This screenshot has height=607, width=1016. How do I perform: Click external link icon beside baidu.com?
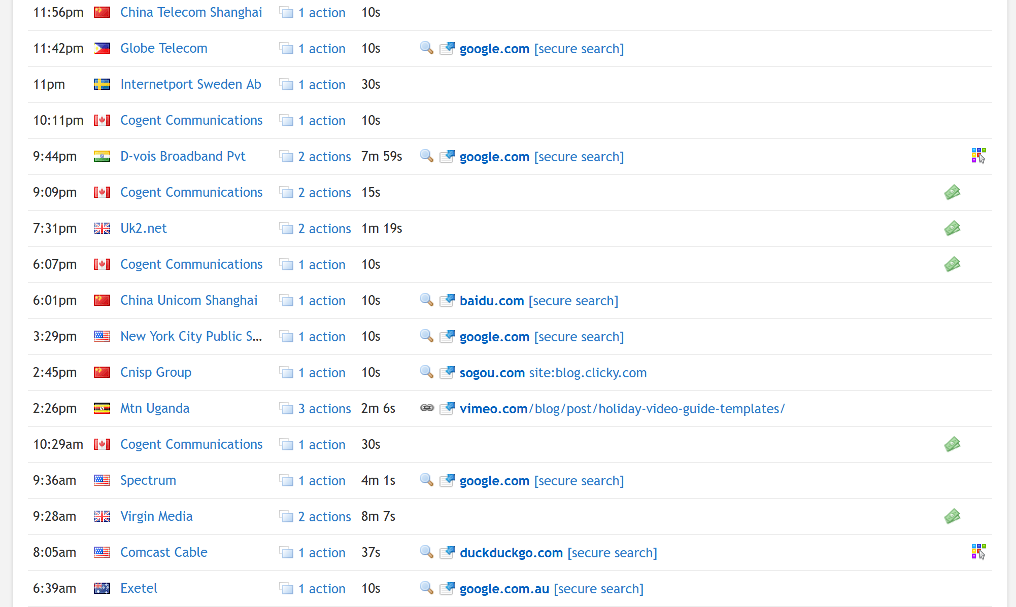(447, 300)
